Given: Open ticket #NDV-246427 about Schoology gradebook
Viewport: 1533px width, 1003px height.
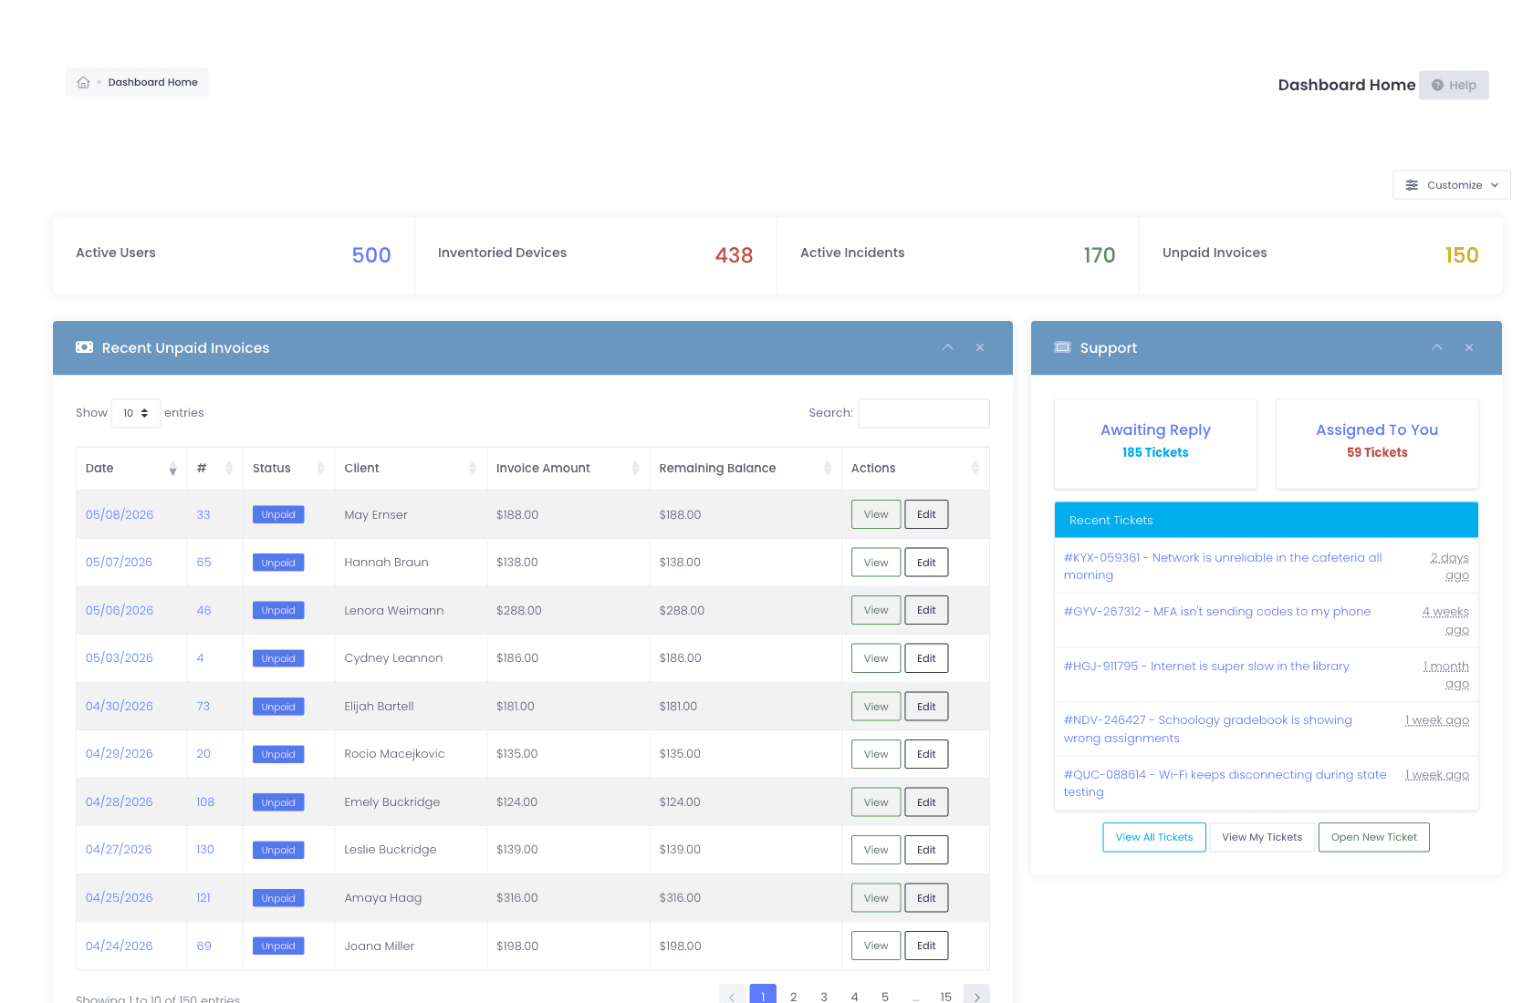Looking at the screenshot, I should click(x=1208, y=729).
